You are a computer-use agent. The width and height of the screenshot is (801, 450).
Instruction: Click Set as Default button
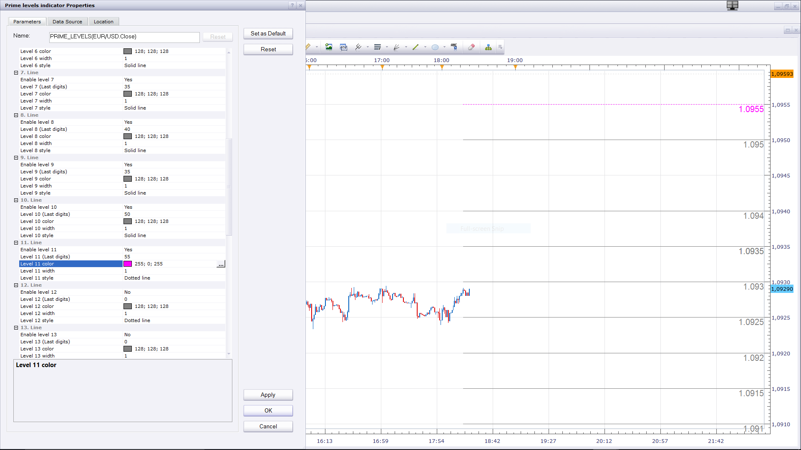click(x=268, y=33)
